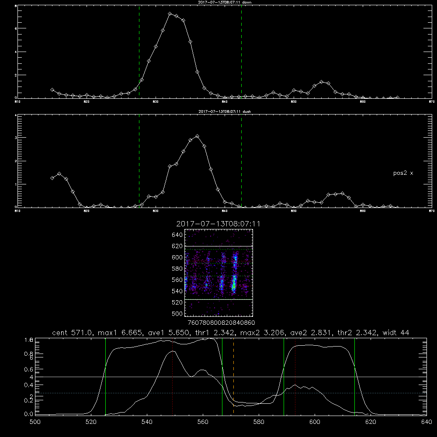
Task: Click the 'pos2 x' label in dusk plot
Action: tap(403, 173)
